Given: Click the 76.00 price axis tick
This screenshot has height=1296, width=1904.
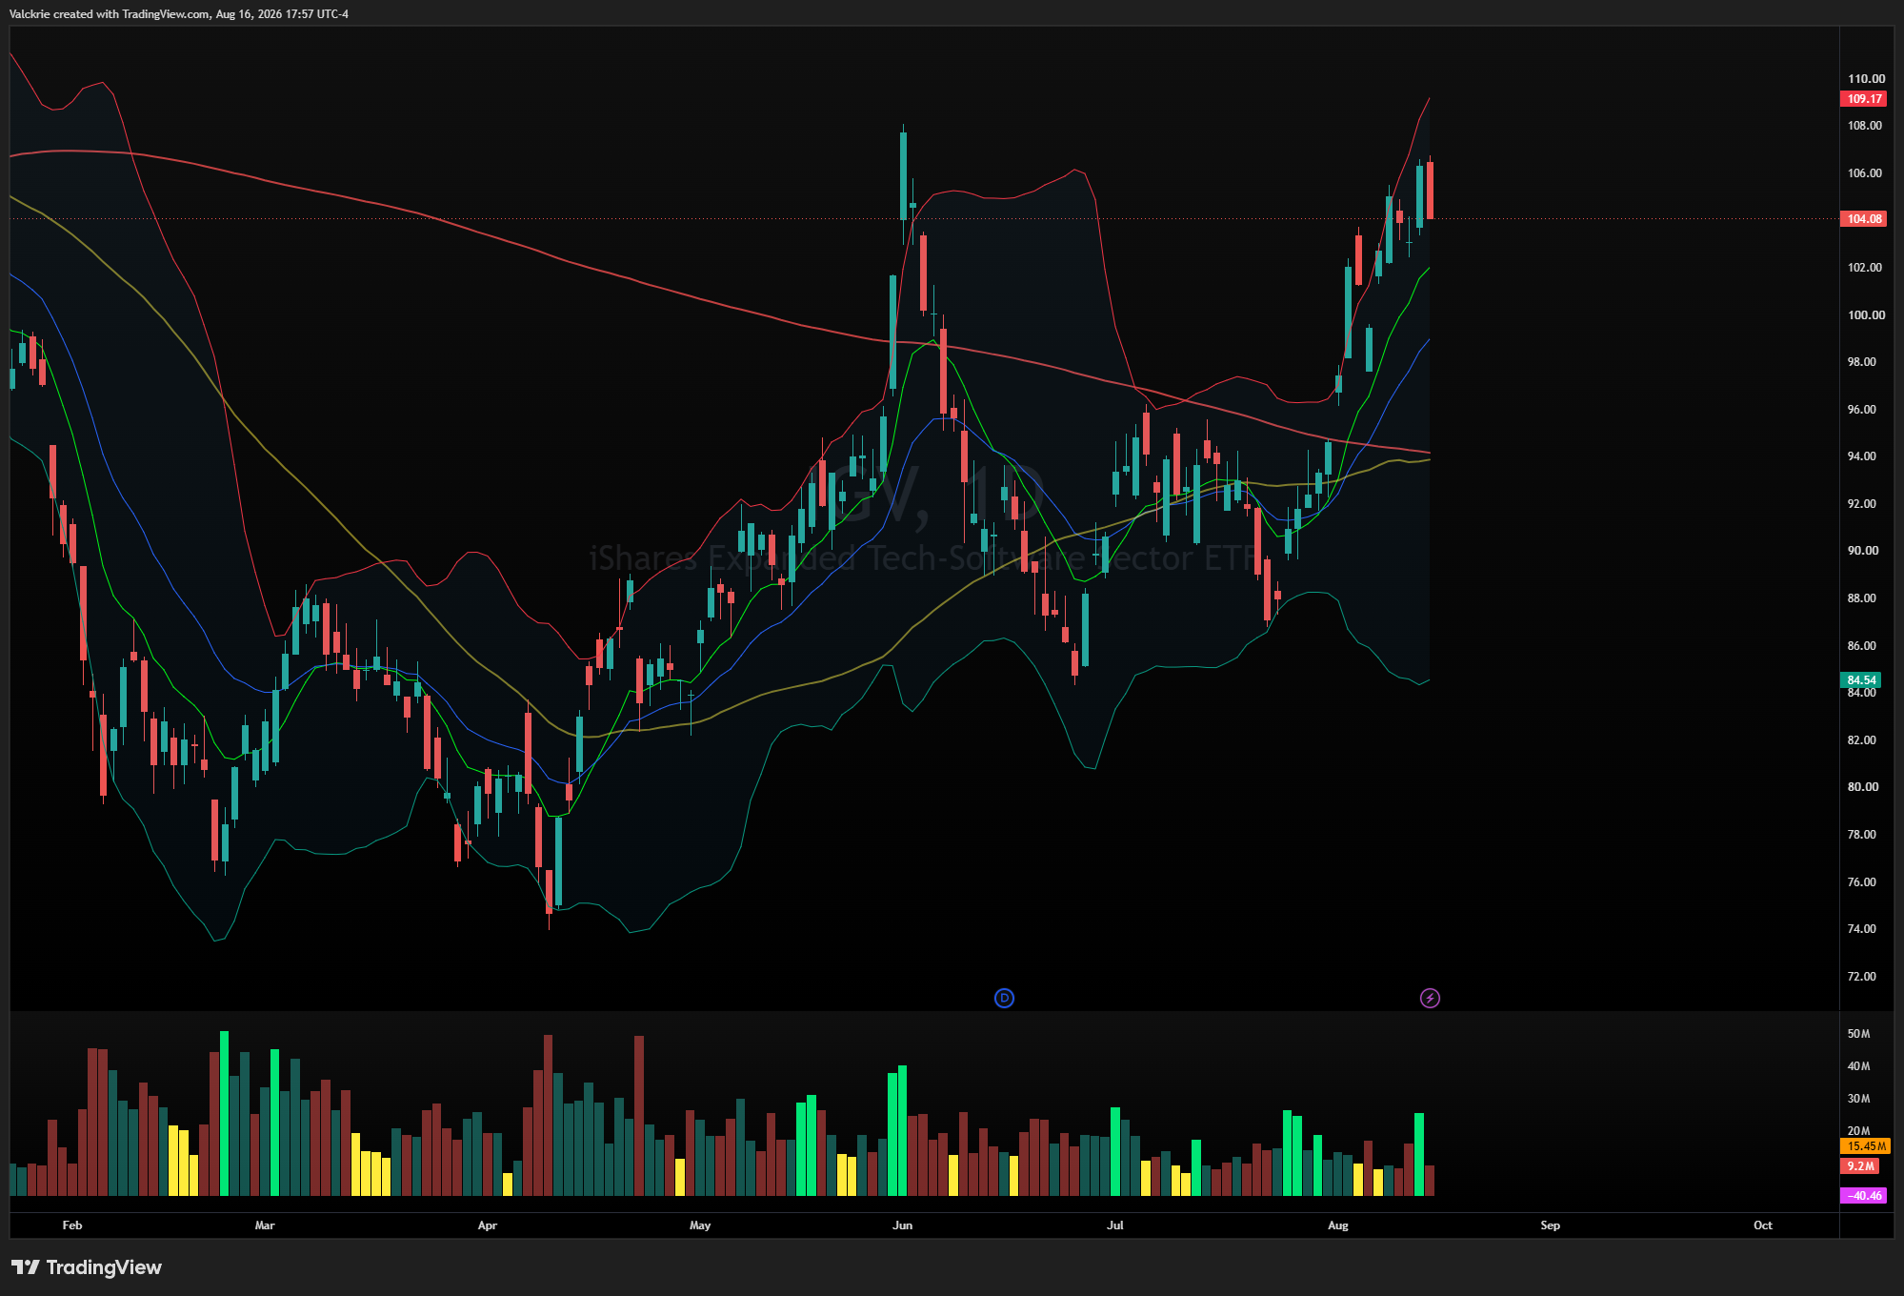Looking at the screenshot, I should pyautogui.click(x=1862, y=882).
